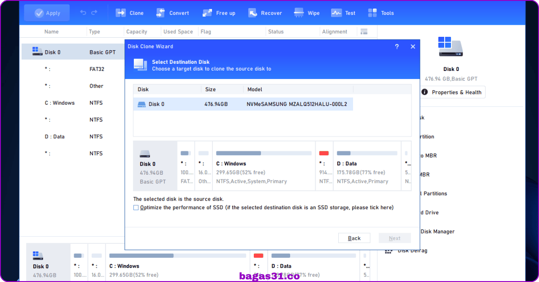Click the Model column header in wizard

click(x=255, y=89)
